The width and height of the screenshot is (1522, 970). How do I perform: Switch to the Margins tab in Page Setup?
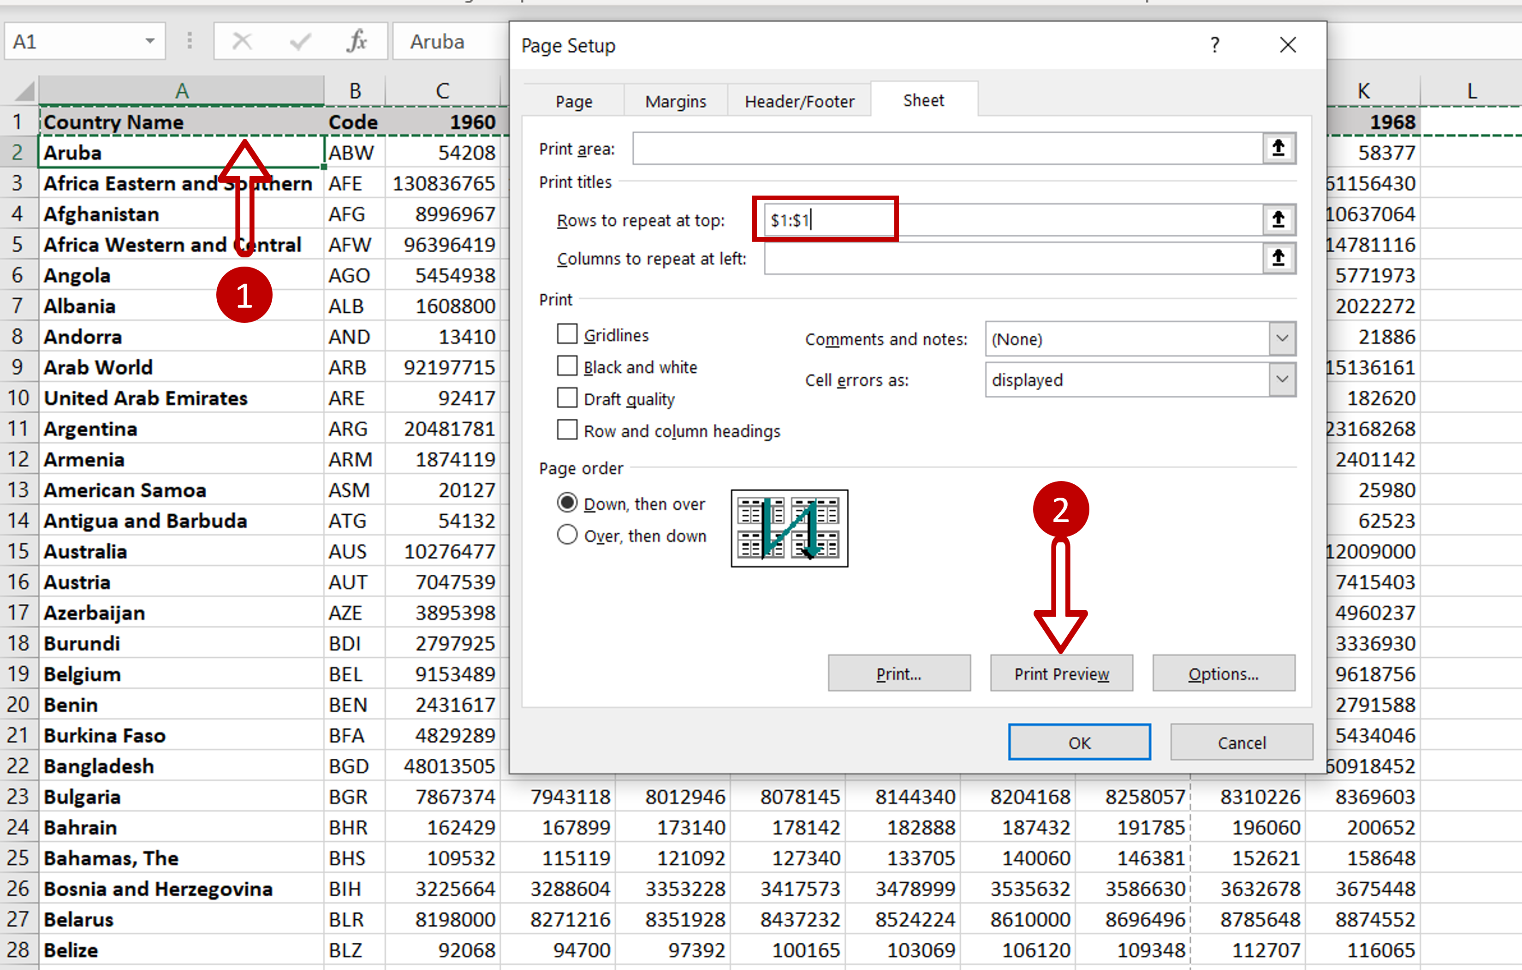[673, 100]
